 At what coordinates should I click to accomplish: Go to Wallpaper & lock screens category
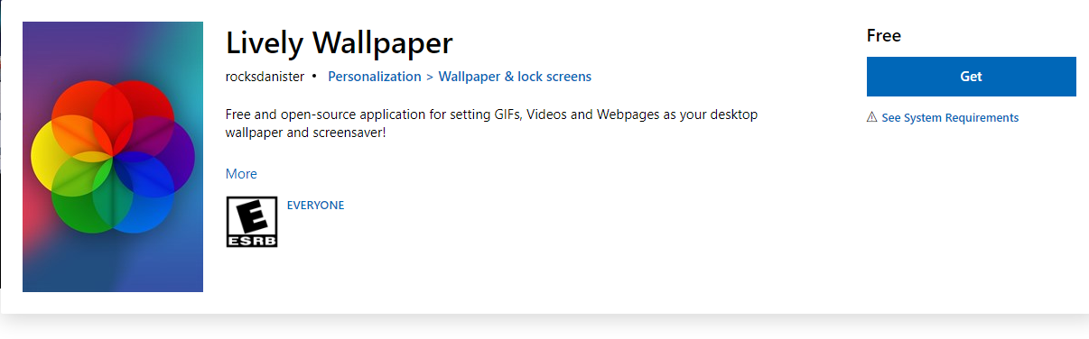pos(515,77)
